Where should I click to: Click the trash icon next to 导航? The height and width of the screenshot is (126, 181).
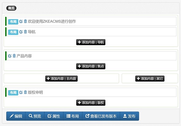click(25, 32)
